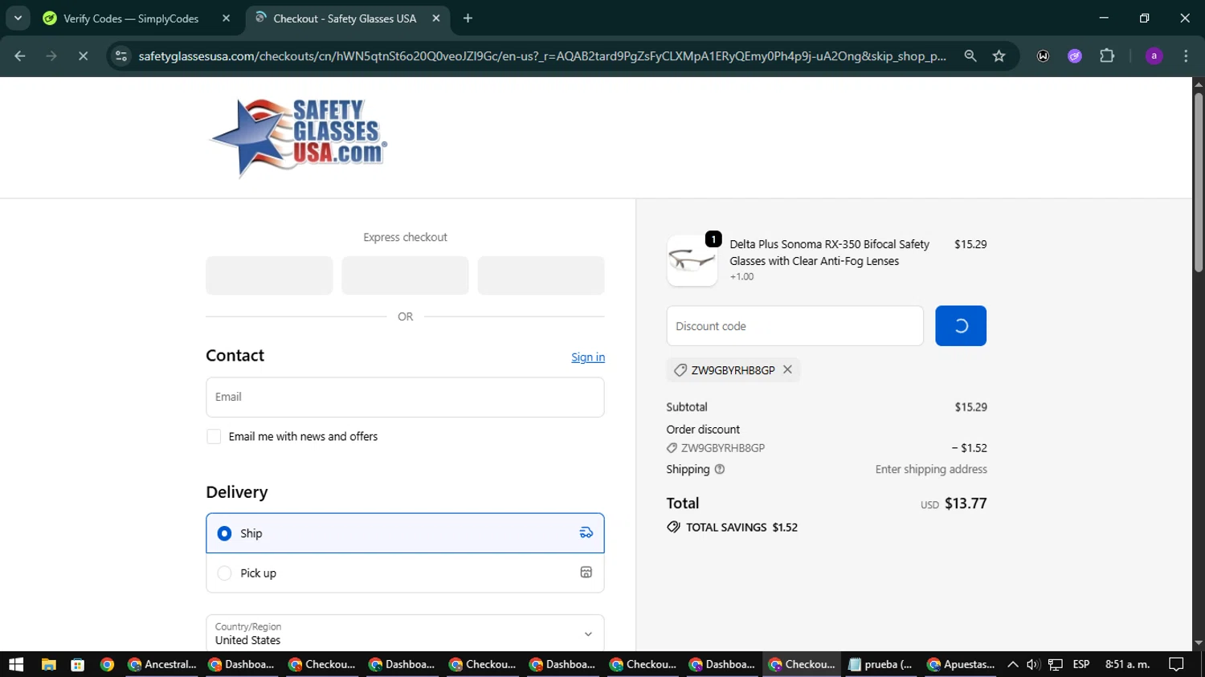
Task: Show hidden system tray icons
Action: 1013,664
